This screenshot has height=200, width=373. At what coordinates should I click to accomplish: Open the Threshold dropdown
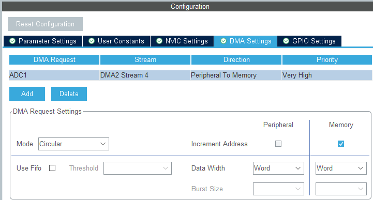pyautogui.click(x=138, y=168)
